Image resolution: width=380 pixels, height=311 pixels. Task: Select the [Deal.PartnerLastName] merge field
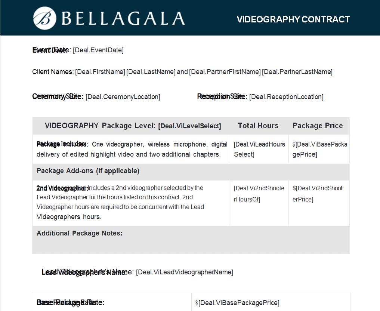tap(297, 72)
